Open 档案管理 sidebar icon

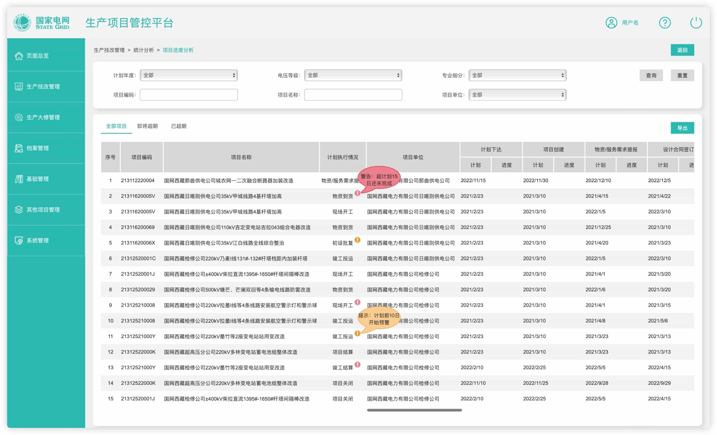pyautogui.click(x=19, y=148)
